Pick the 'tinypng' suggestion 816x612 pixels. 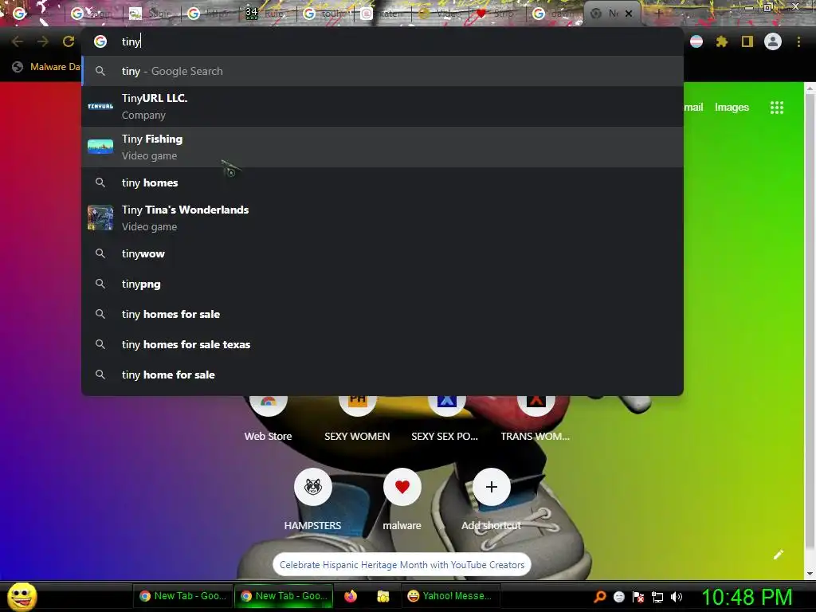point(382,284)
